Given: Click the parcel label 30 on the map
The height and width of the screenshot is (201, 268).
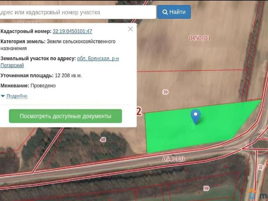Looking at the screenshot, I should [x=260, y=167].
